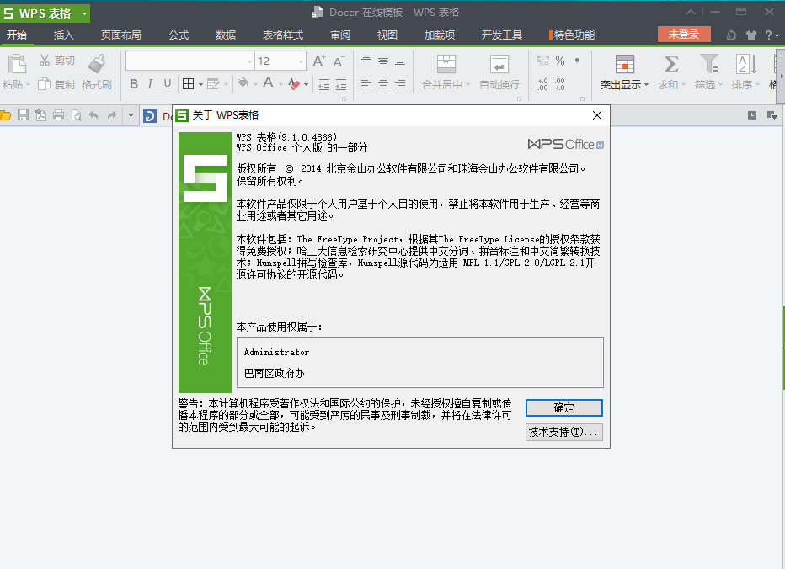Click the Highlight conditional format icon
This screenshot has width=785, height=569.
624,64
